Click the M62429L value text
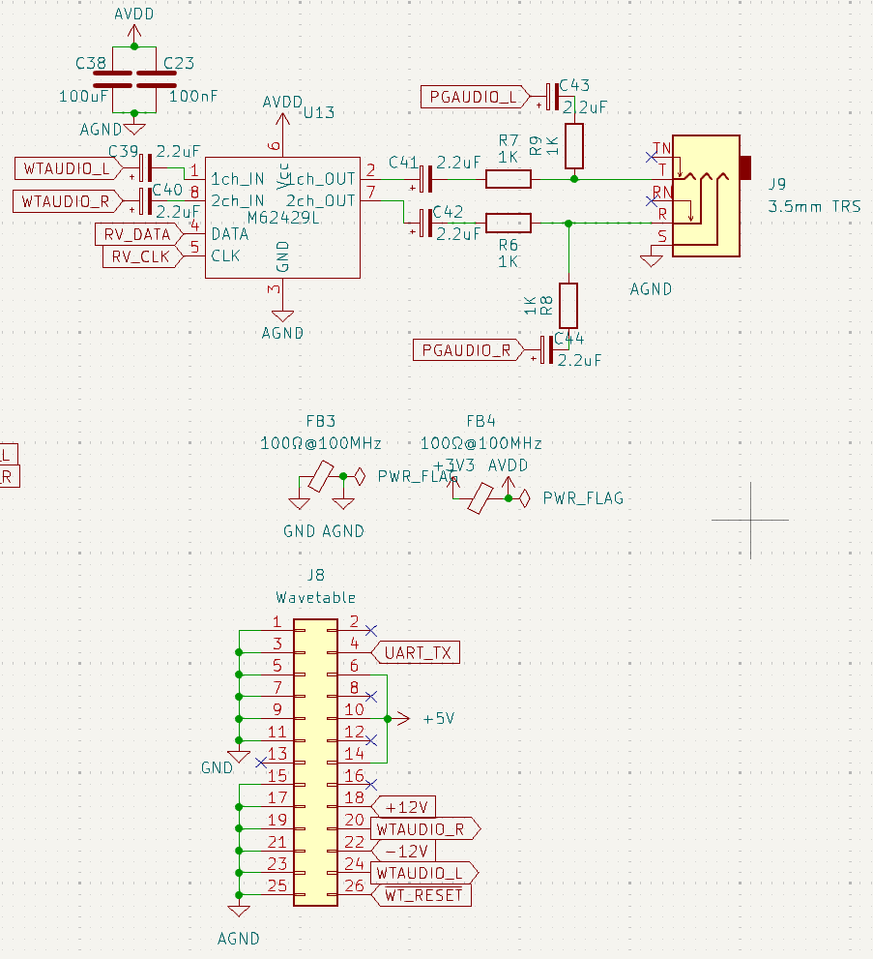 click(283, 218)
